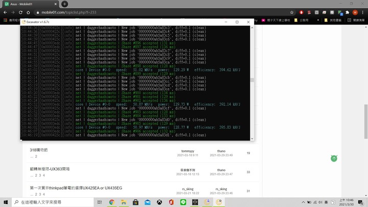This screenshot has width=368, height=207.
Task: Open the 318購物節 forum thread
Action: pyautogui.click(x=39, y=150)
